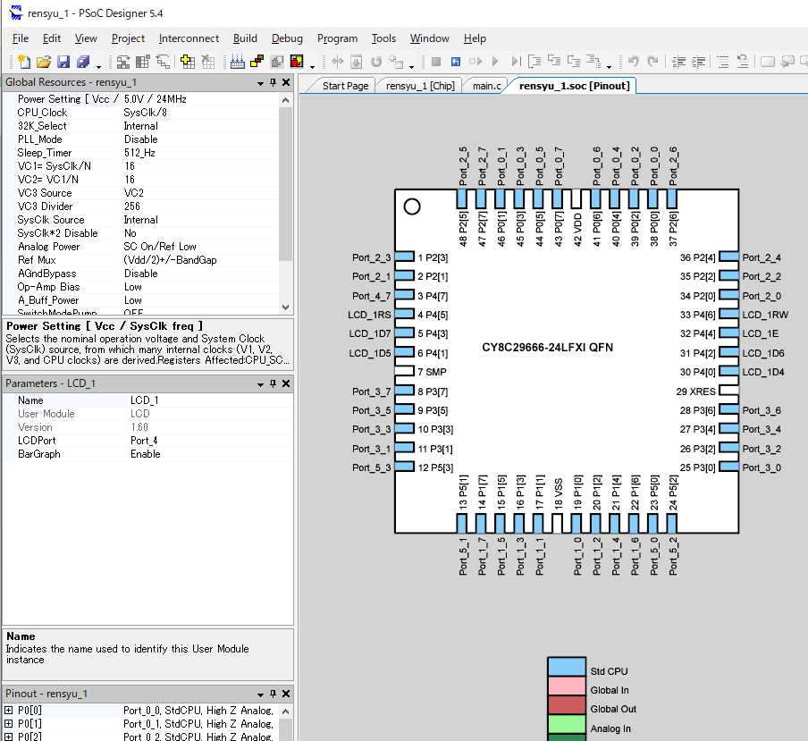Viewport: 808px width, 741px height.
Task: Click the gray play arrow debug icon
Action: click(495, 62)
